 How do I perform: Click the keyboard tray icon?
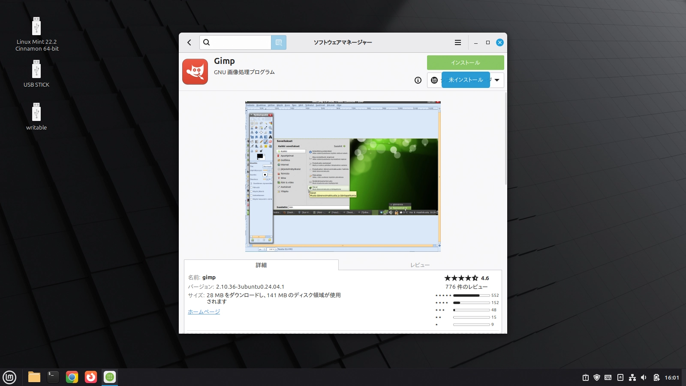tap(608, 377)
